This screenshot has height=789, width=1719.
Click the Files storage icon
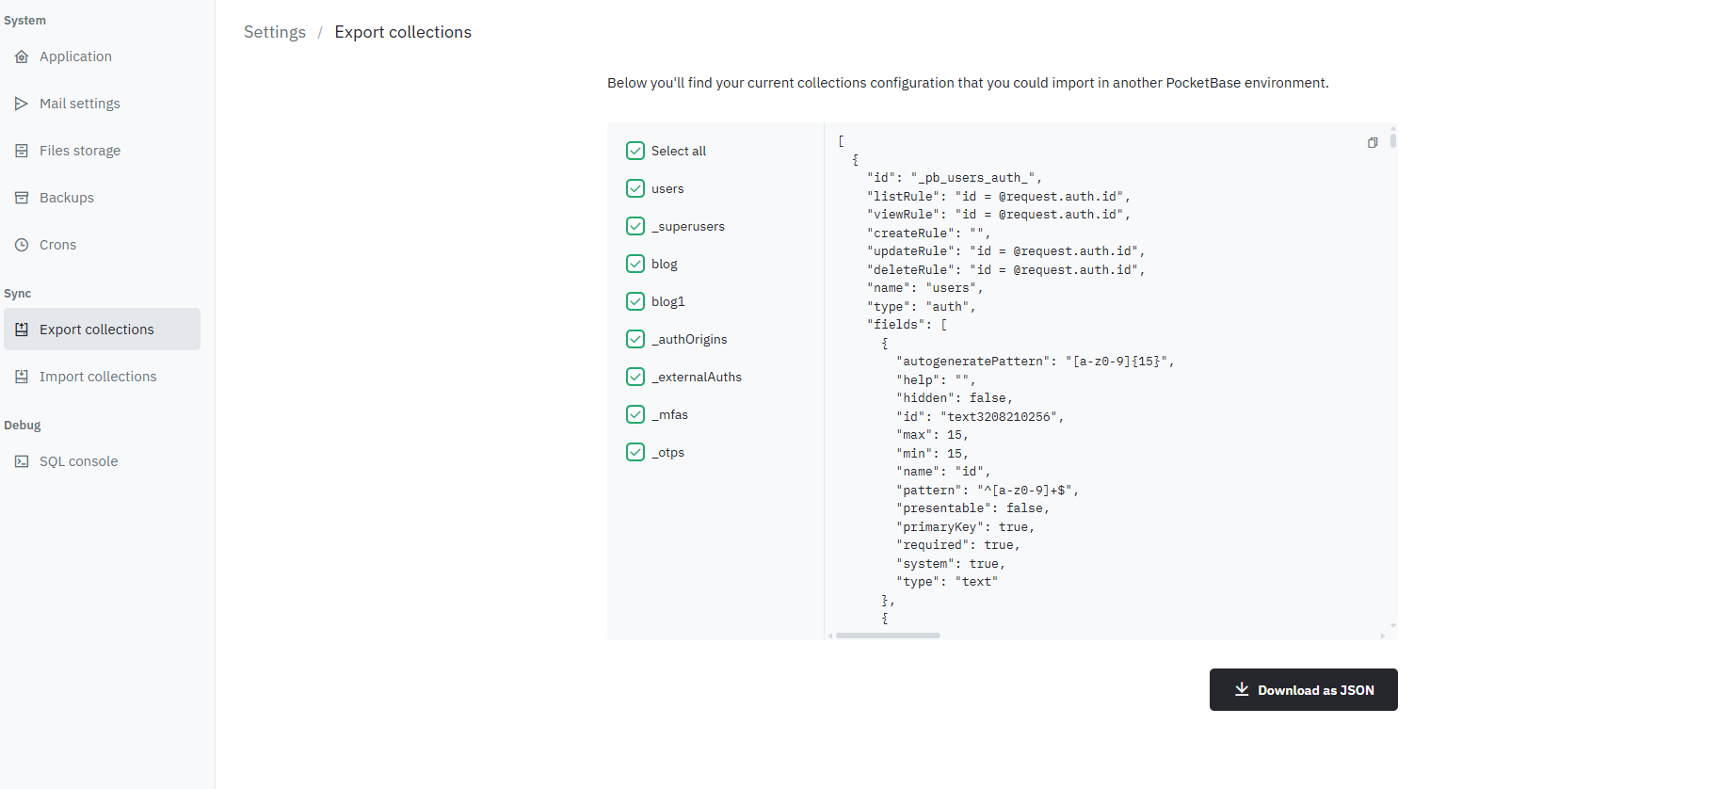[22, 151]
